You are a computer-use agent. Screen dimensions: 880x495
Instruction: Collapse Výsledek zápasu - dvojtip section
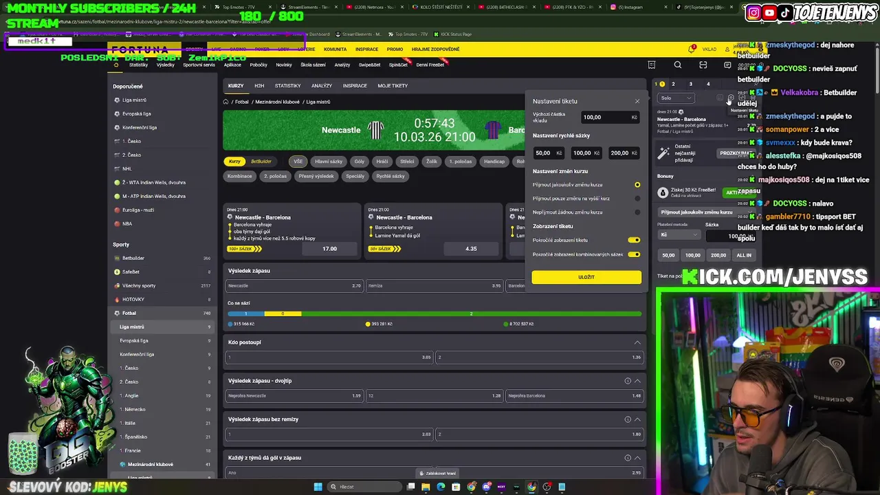tap(637, 381)
